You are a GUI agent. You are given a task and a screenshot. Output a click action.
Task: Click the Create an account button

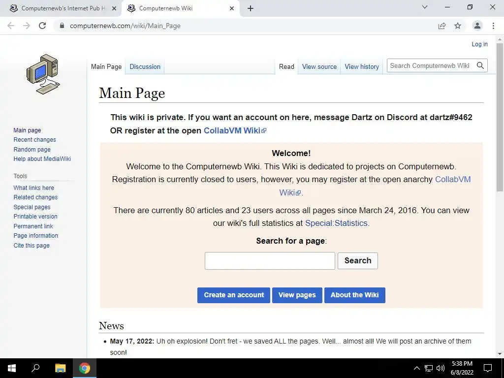tap(234, 295)
